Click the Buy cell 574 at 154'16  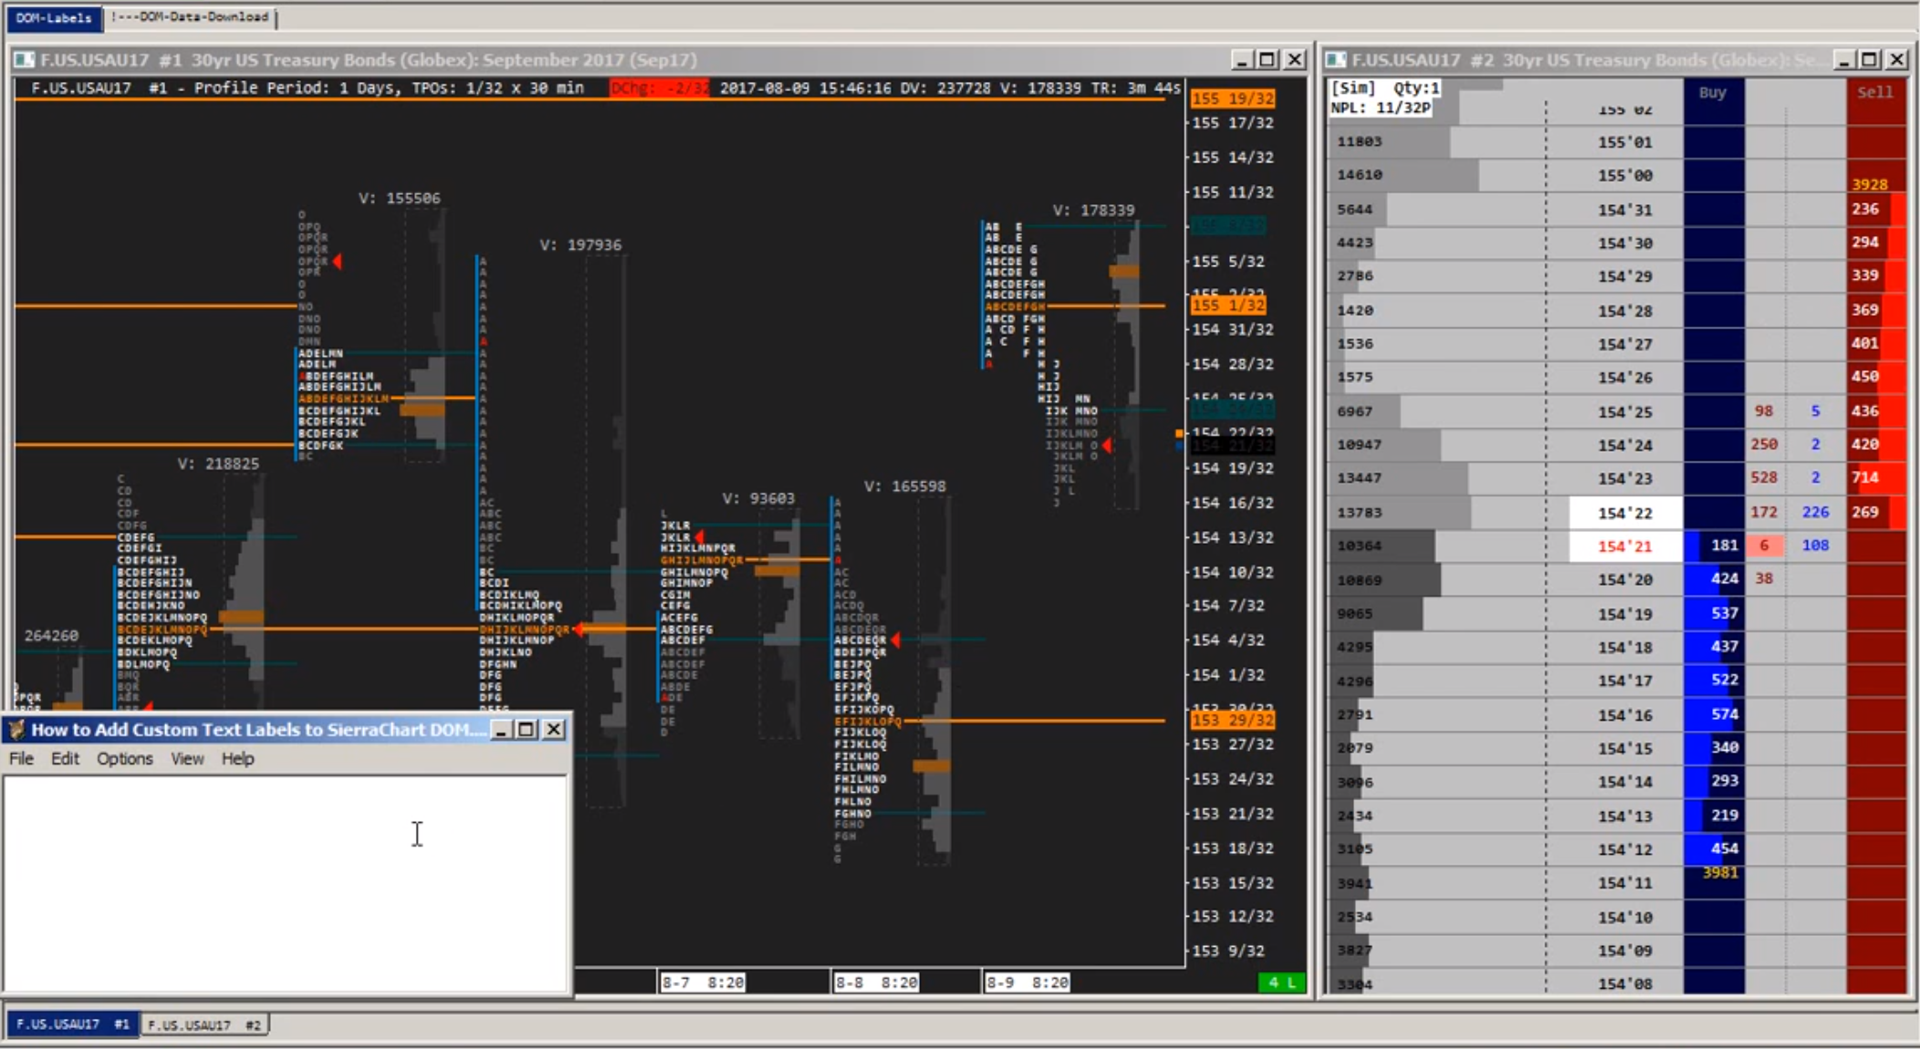point(1715,714)
